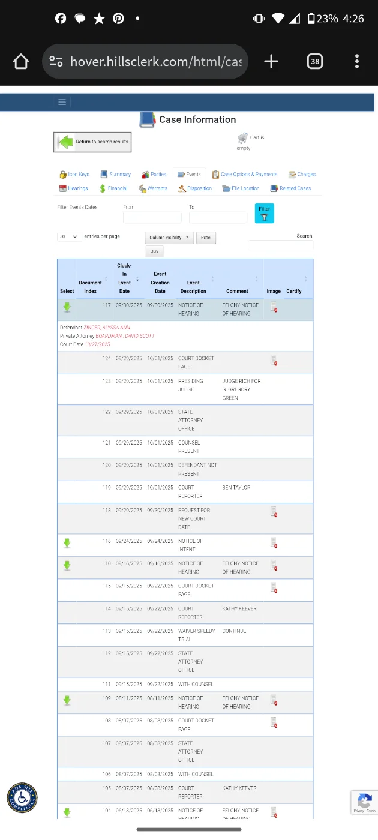This screenshot has width=378, height=840.
Task: Click the From date input field
Action: point(152,218)
